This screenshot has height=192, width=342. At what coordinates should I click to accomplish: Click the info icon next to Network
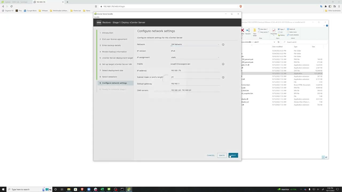pos(223,45)
